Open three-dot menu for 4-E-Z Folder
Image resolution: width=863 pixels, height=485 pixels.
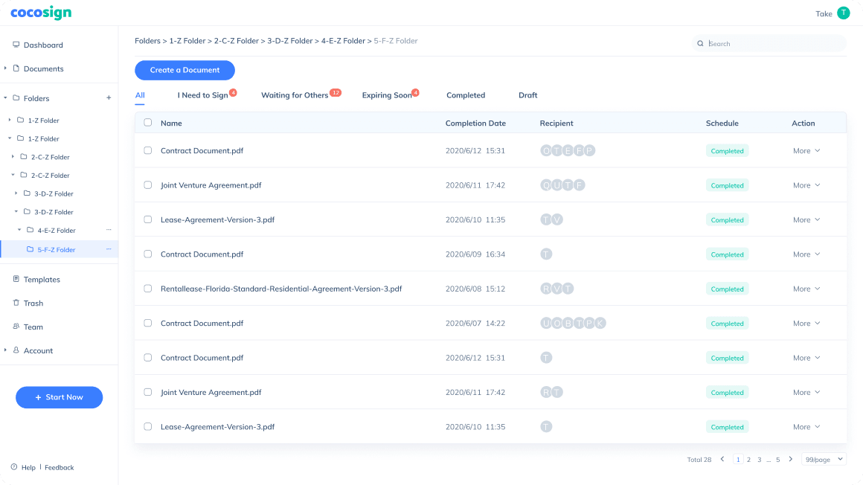pos(109,231)
